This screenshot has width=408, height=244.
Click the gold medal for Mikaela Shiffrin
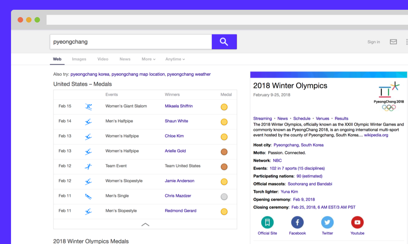click(224, 107)
